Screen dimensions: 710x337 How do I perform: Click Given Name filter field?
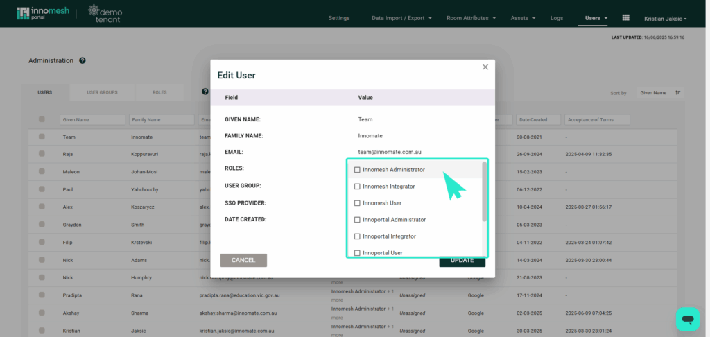92,119
